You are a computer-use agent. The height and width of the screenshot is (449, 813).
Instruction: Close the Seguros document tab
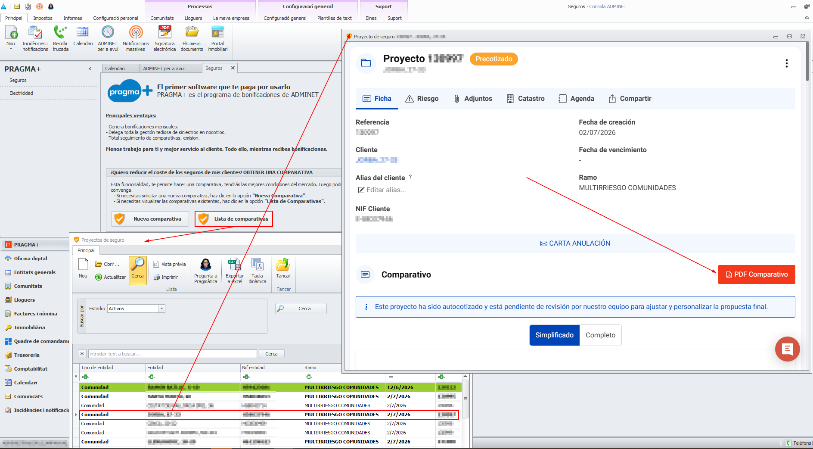click(x=233, y=68)
